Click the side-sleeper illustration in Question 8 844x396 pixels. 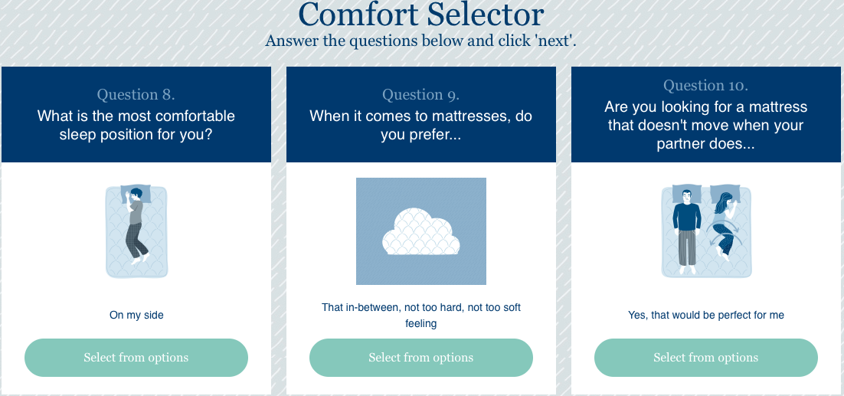(x=136, y=231)
